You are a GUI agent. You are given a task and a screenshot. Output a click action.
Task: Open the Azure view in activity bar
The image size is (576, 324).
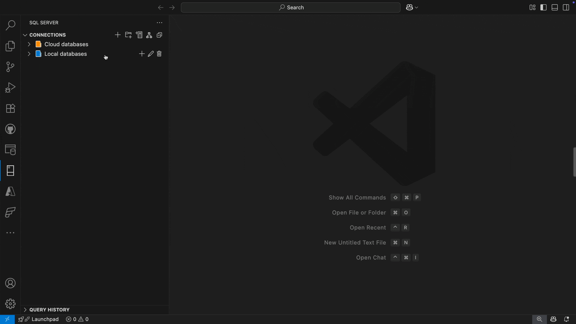tap(10, 191)
